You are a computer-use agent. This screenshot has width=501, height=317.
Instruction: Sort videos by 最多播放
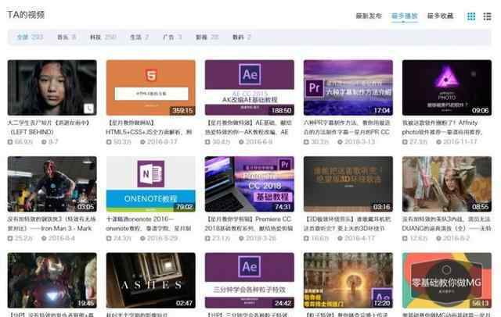pyautogui.click(x=405, y=16)
